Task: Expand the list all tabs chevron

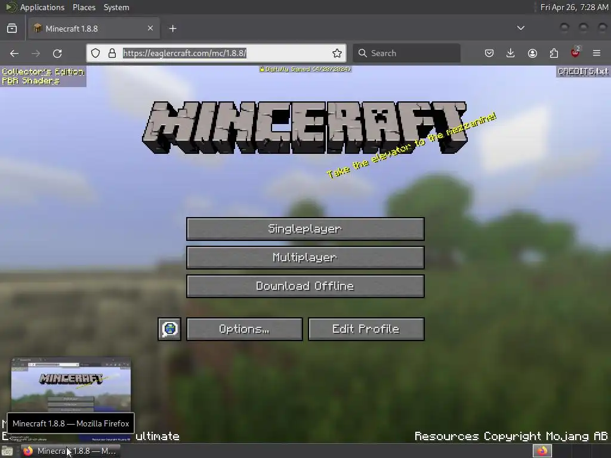Action: [x=520, y=28]
